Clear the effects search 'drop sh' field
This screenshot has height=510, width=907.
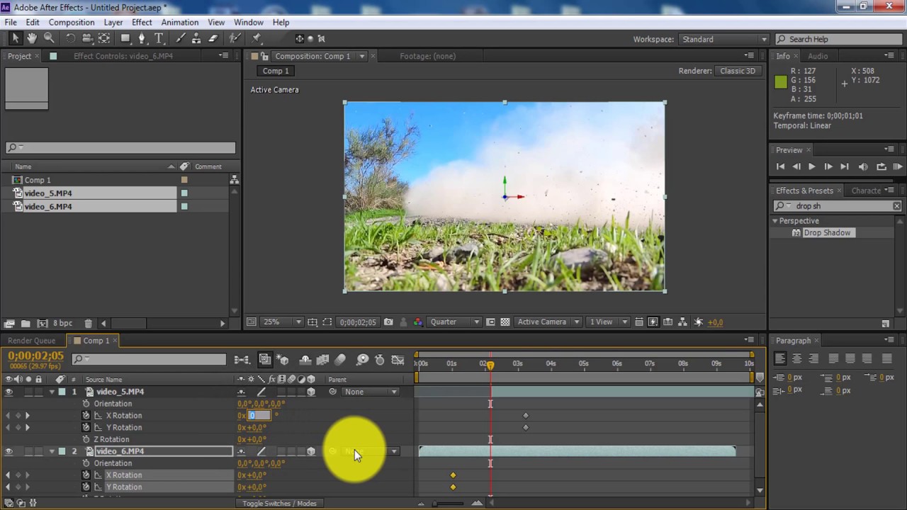click(x=896, y=206)
